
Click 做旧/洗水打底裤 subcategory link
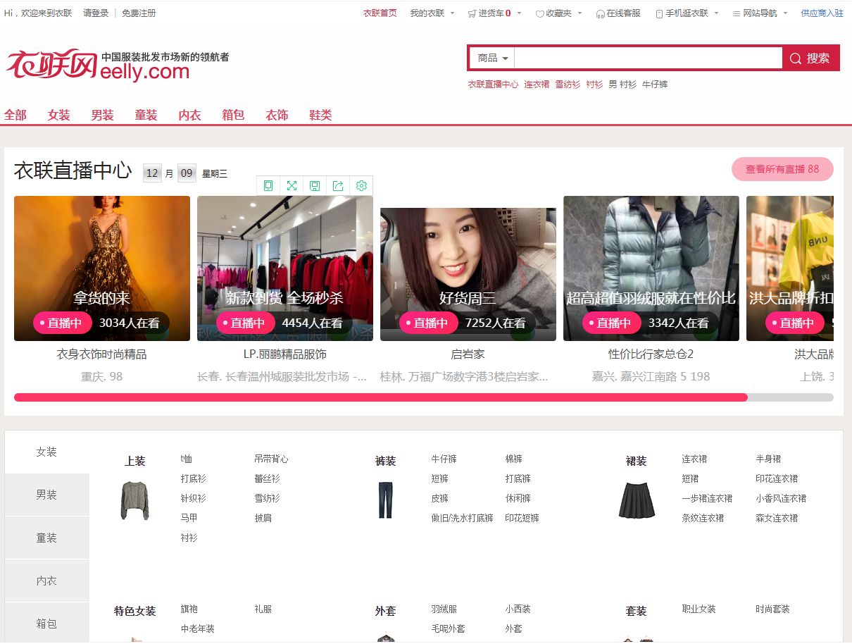(463, 519)
